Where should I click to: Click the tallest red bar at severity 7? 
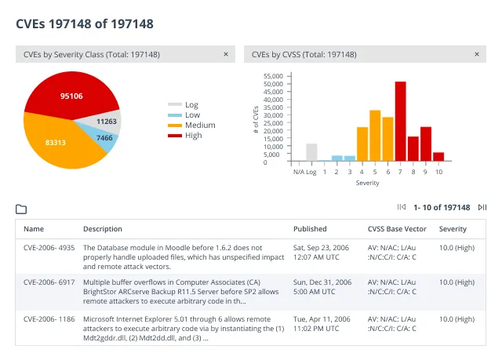click(x=401, y=121)
